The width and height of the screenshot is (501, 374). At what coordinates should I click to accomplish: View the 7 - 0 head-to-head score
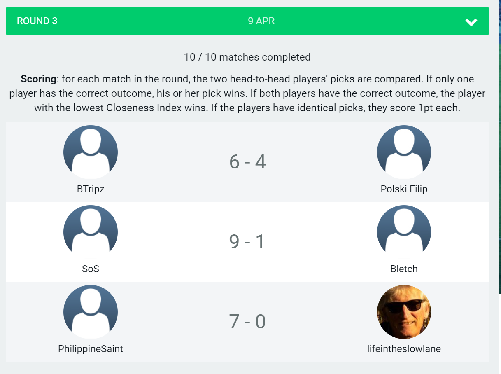[247, 322]
